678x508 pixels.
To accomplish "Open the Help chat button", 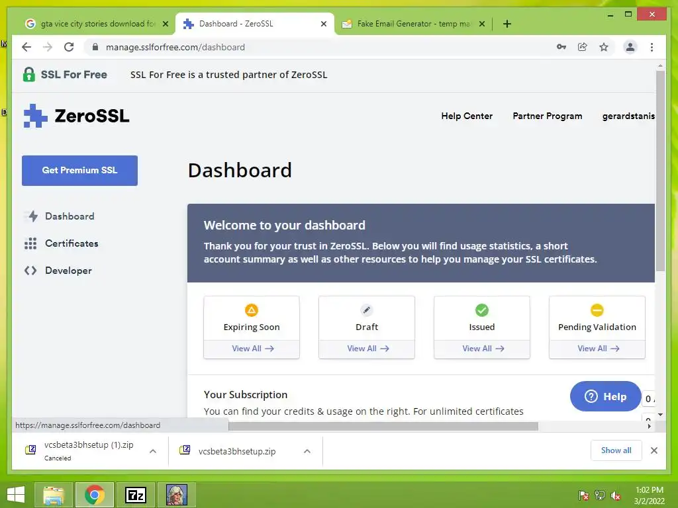I will point(605,396).
